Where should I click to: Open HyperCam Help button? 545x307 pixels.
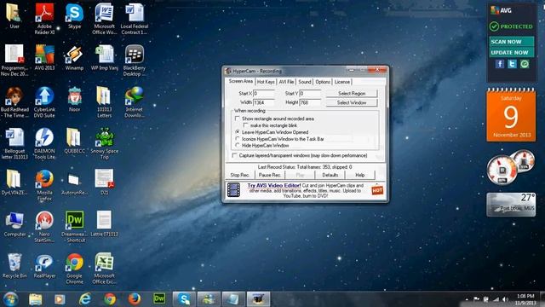click(x=359, y=175)
